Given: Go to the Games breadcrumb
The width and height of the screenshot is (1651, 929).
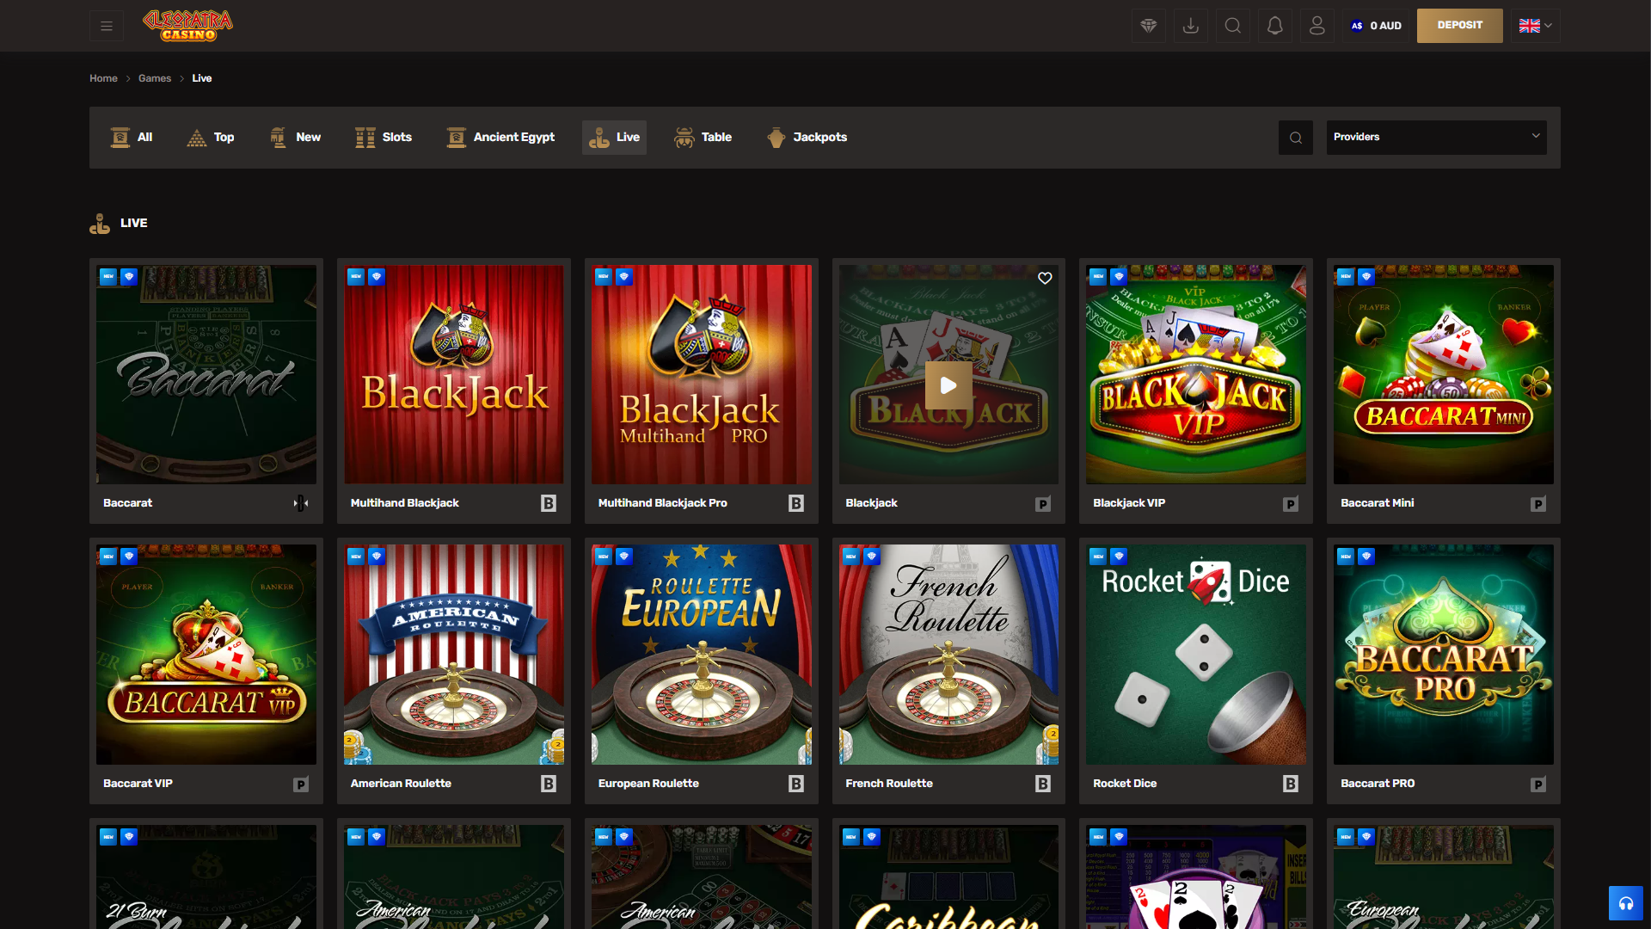Looking at the screenshot, I should (155, 78).
